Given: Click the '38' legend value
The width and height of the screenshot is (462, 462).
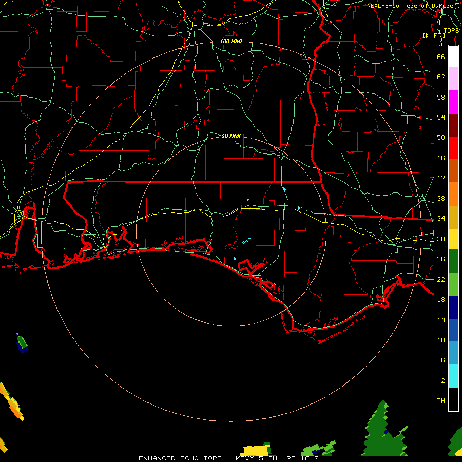Looking at the screenshot, I should pos(441,199).
